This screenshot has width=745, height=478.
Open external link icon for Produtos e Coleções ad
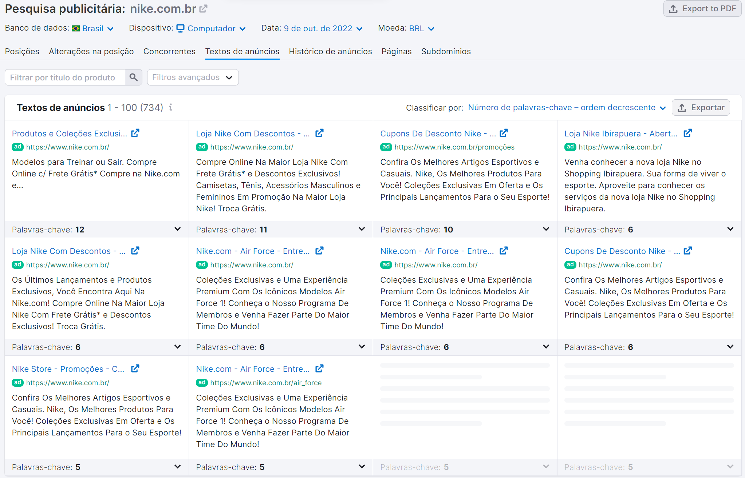(x=135, y=133)
